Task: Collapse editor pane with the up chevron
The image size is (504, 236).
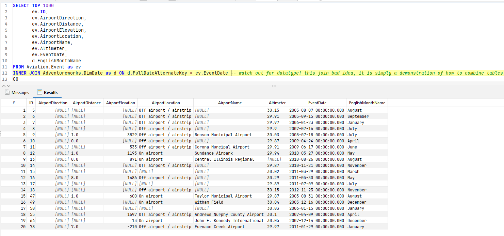Action: coord(4,86)
